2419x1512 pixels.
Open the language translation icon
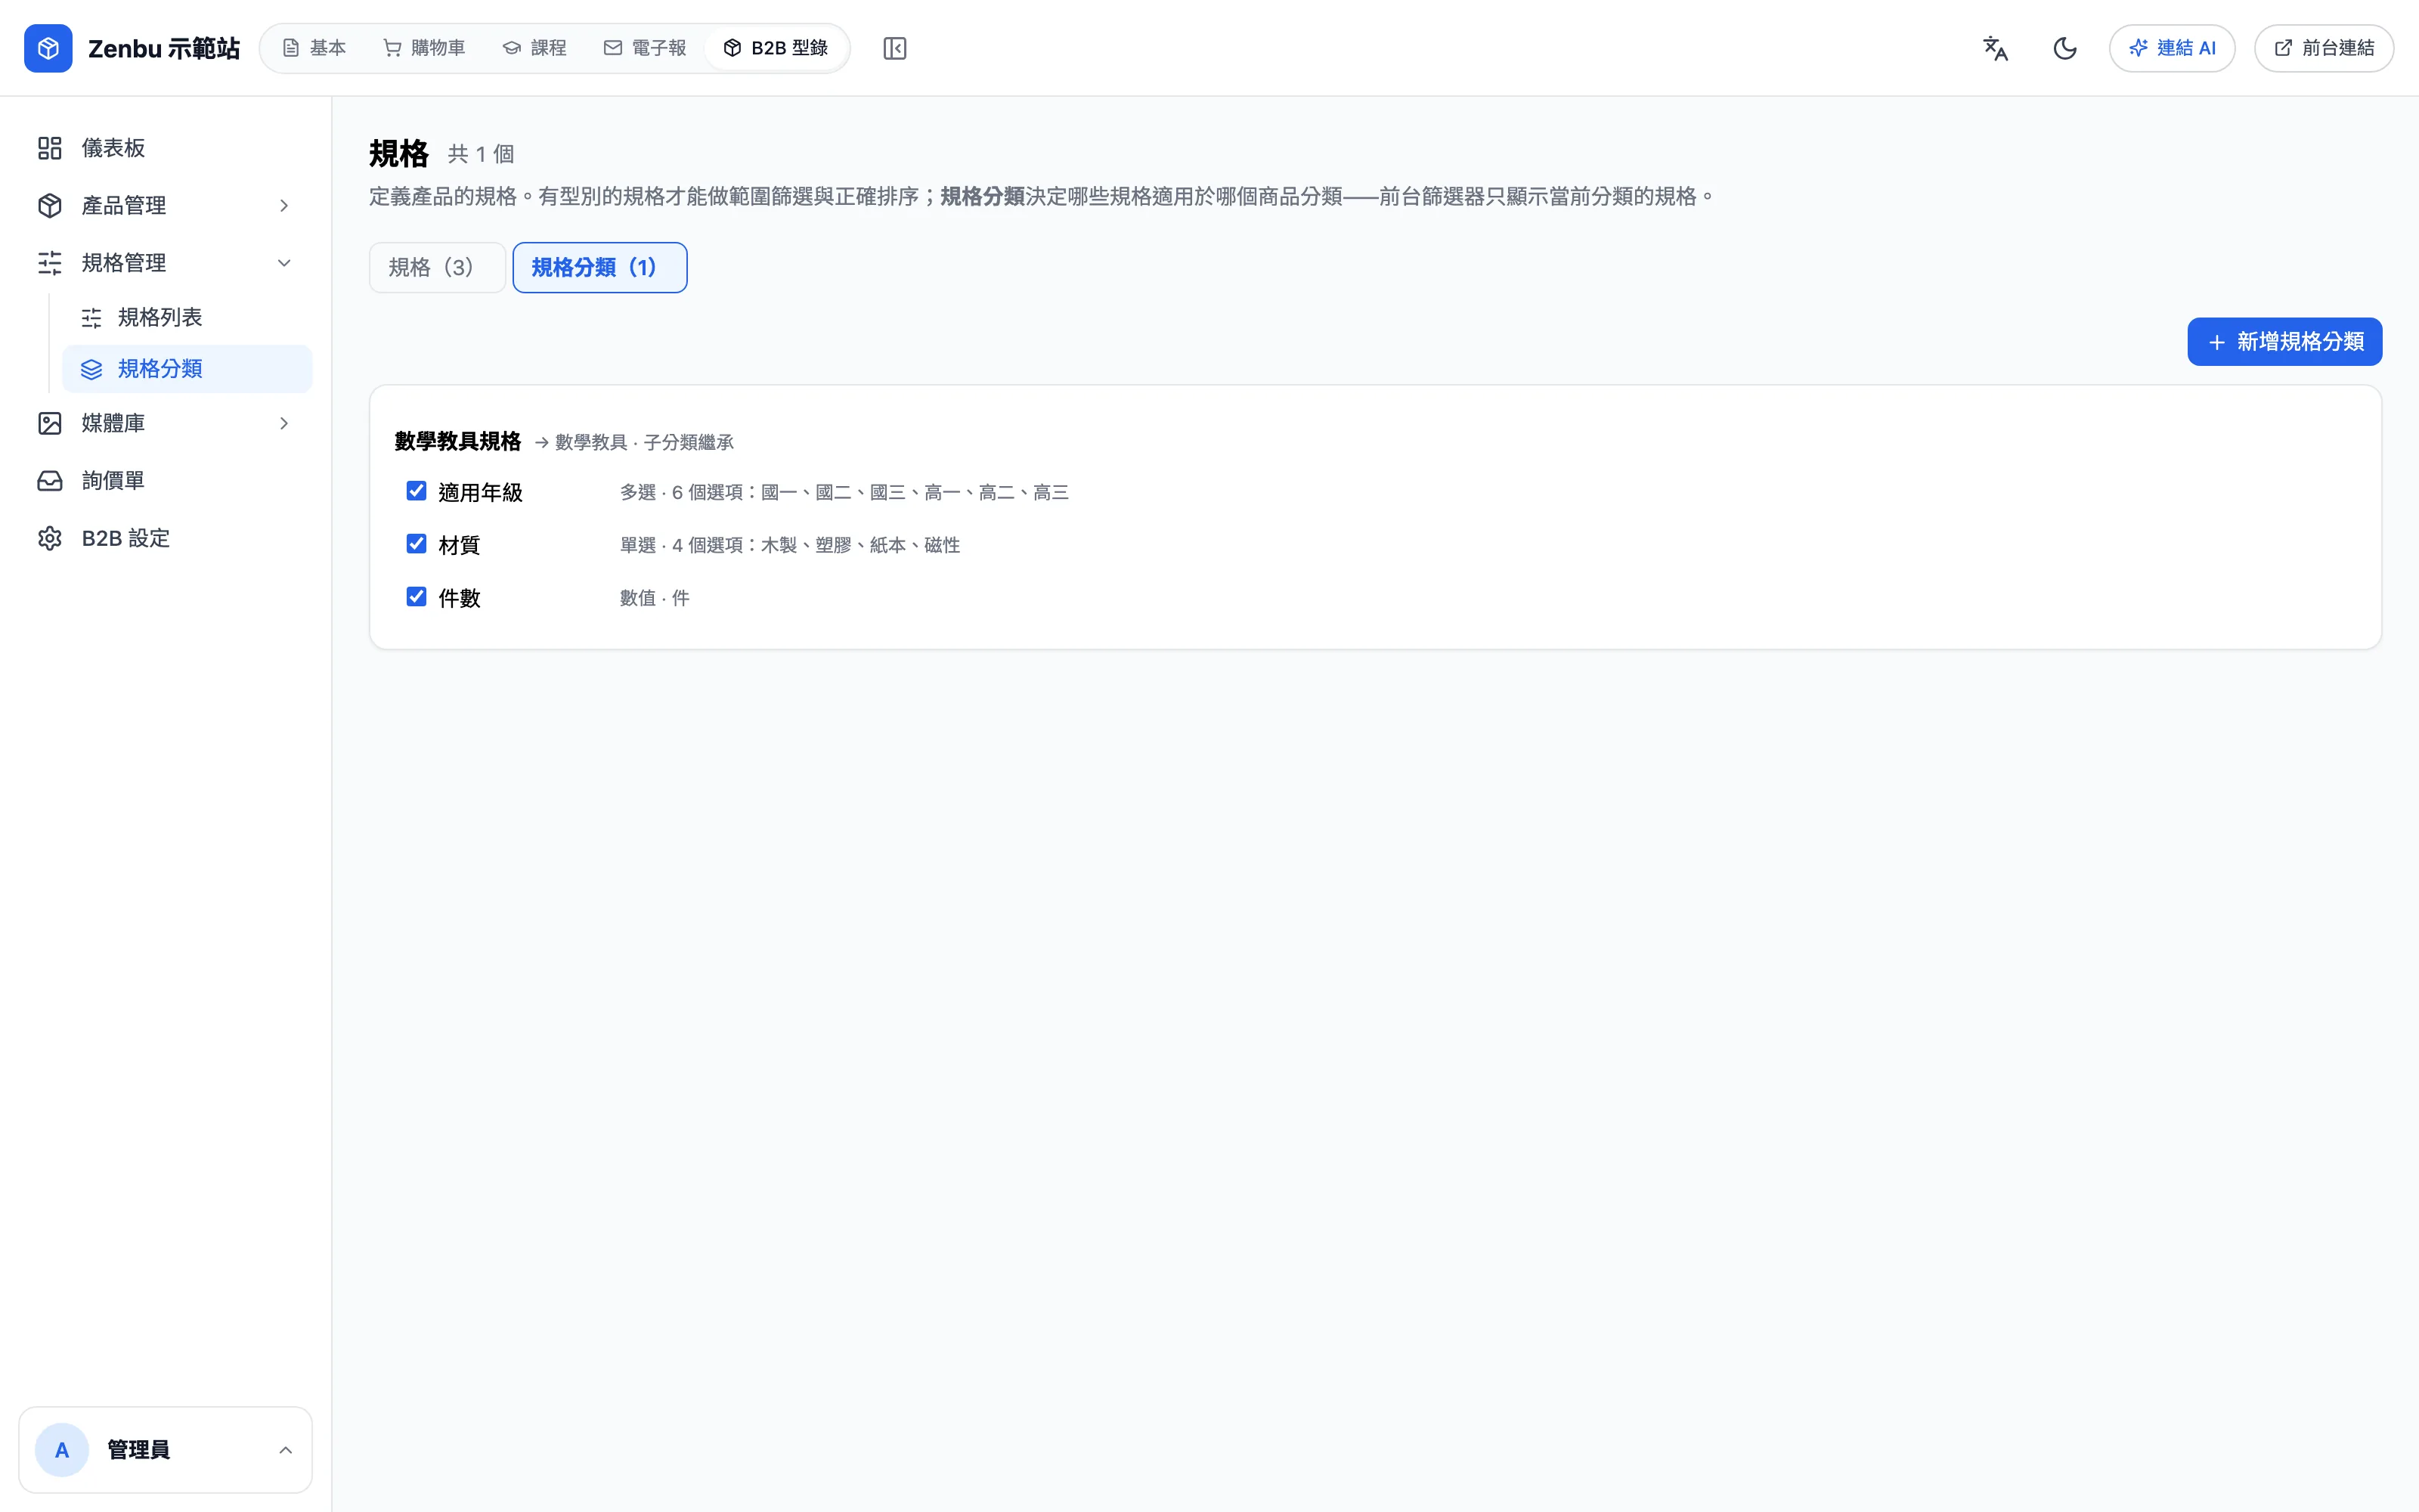(x=1995, y=48)
